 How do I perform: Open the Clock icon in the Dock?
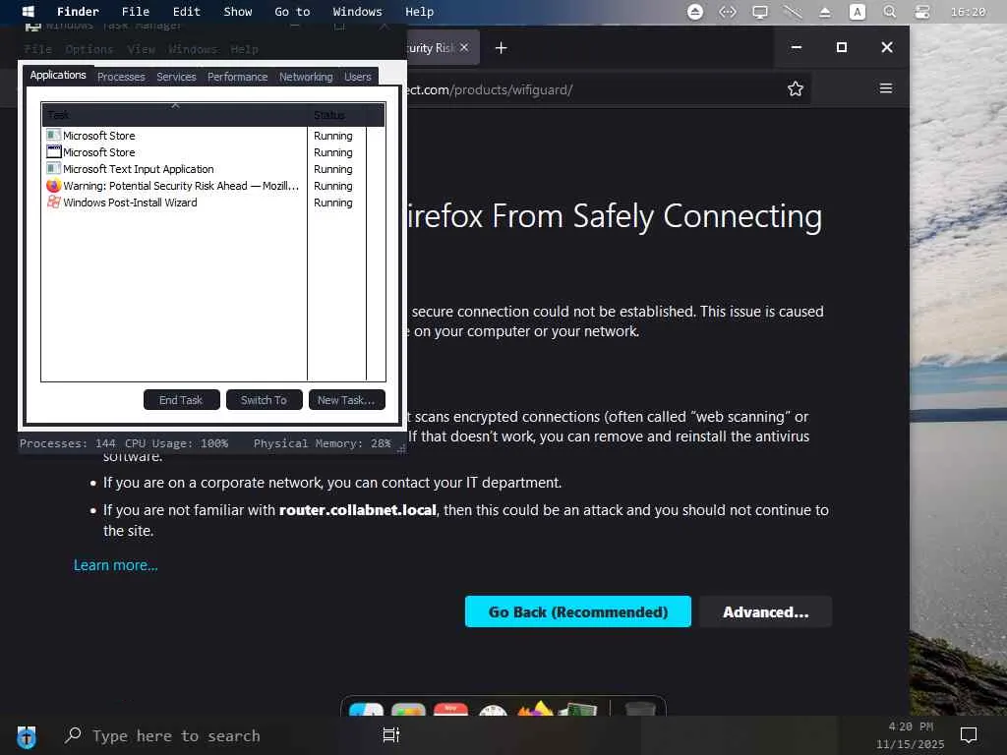(x=494, y=710)
